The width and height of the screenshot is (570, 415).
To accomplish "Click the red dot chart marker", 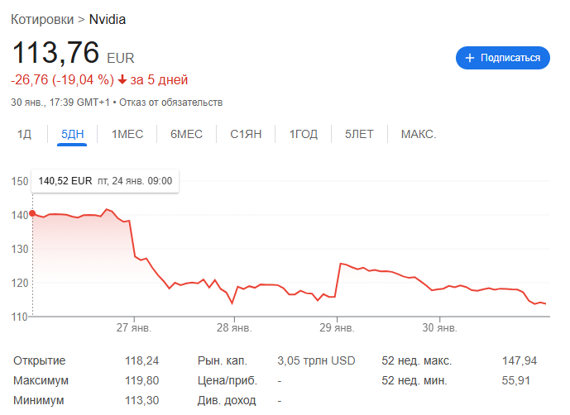I will (32, 213).
